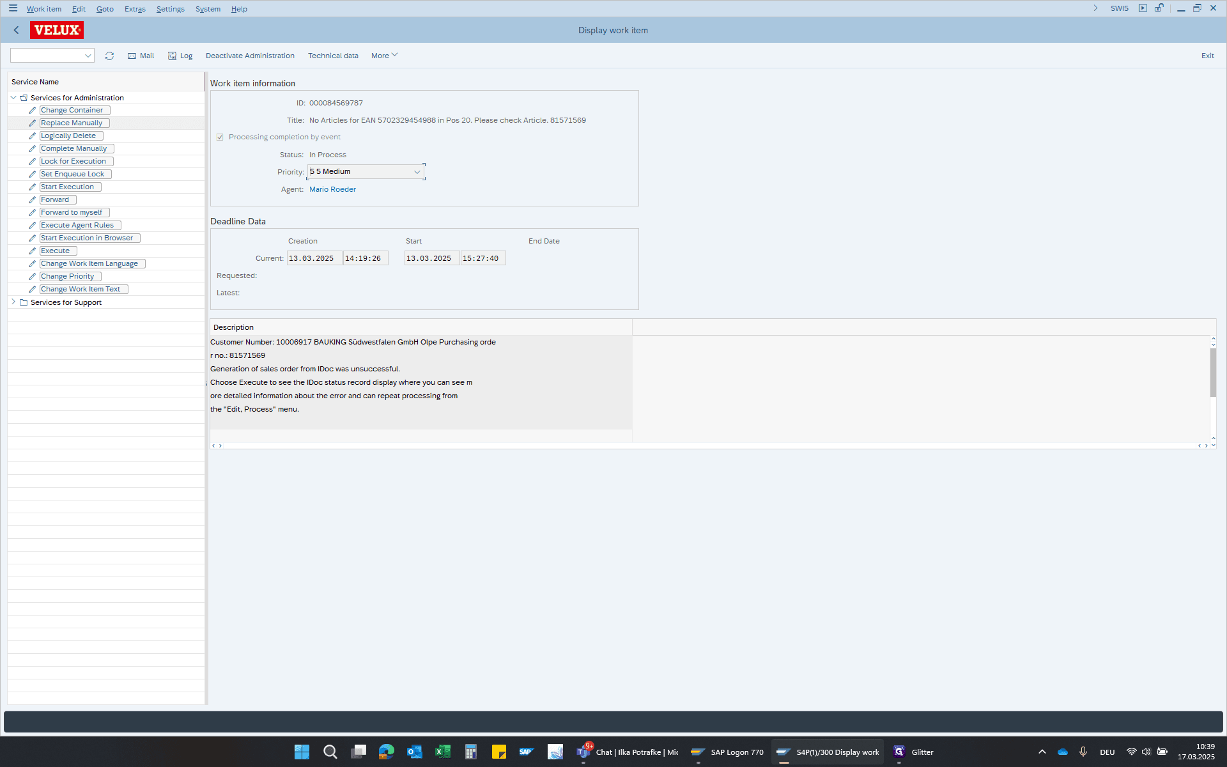Open the hamburger menu icon

pos(13,8)
